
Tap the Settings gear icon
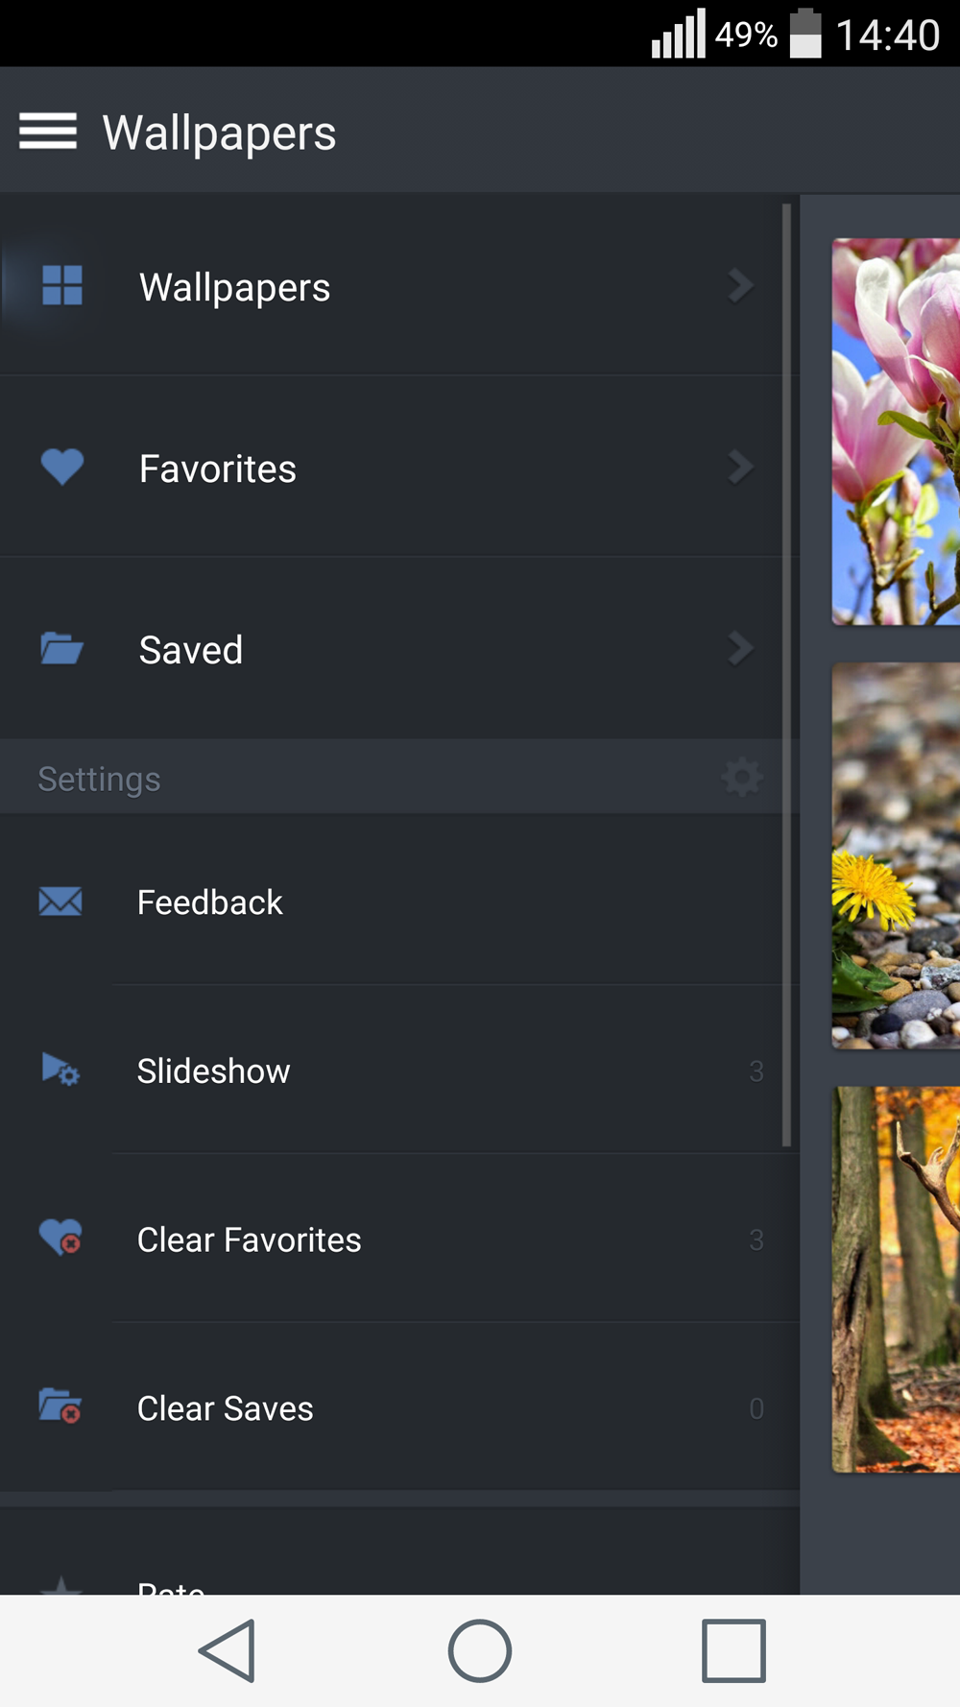[x=742, y=778]
